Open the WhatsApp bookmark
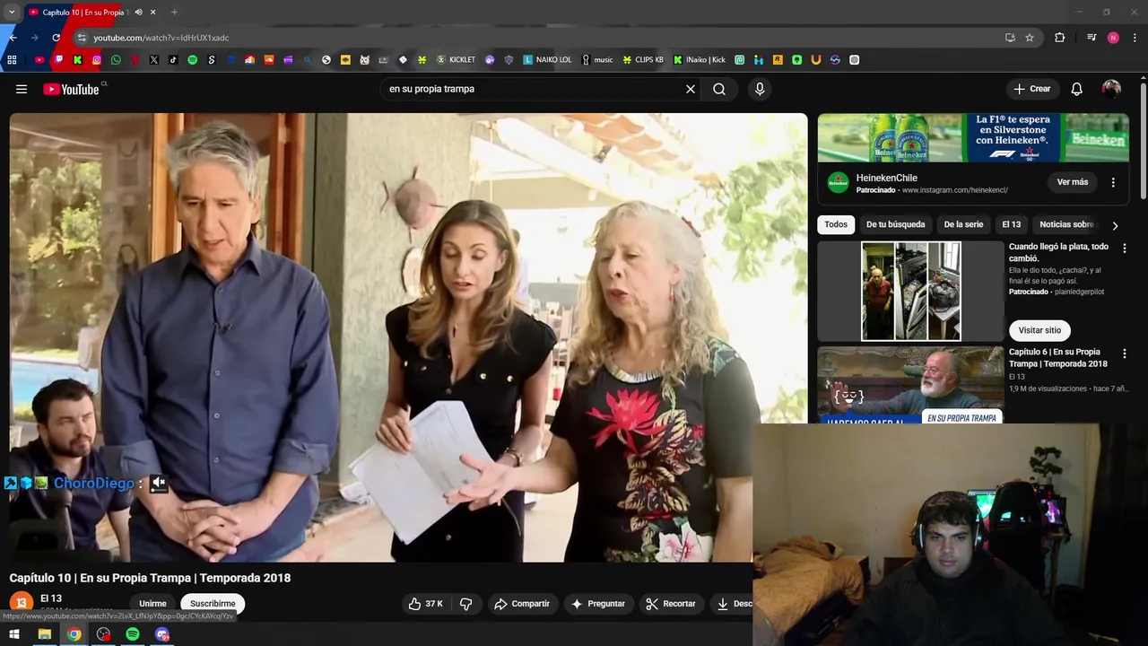 click(x=116, y=60)
